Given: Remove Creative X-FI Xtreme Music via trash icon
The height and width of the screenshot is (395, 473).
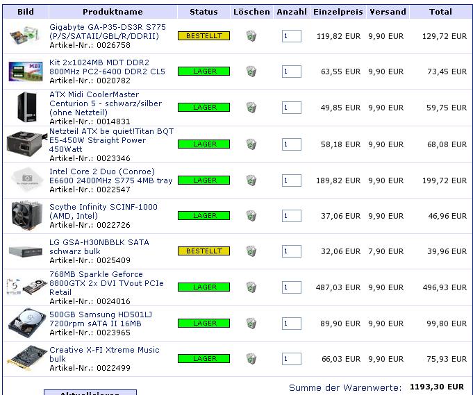Looking at the screenshot, I should 251,359.
